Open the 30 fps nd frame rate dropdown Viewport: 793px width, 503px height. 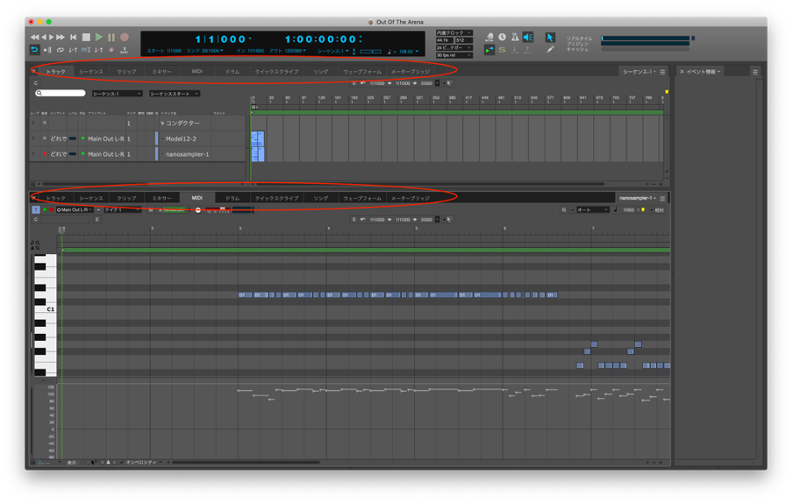(x=454, y=55)
